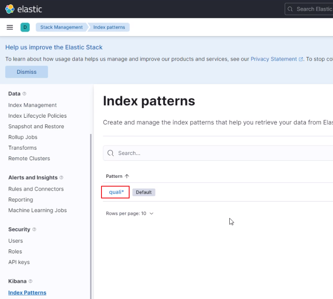Open the Privacy Statement link
The height and width of the screenshot is (299, 333).
pyautogui.click(x=274, y=59)
